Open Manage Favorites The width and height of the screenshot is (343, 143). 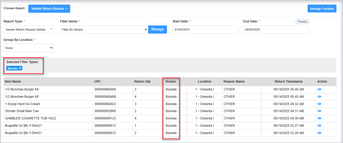tap(322, 9)
